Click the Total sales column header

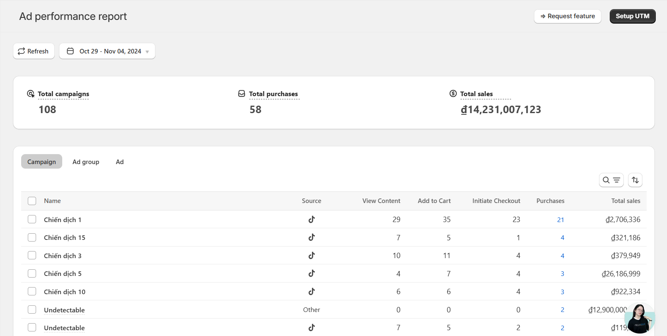click(626, 201)
